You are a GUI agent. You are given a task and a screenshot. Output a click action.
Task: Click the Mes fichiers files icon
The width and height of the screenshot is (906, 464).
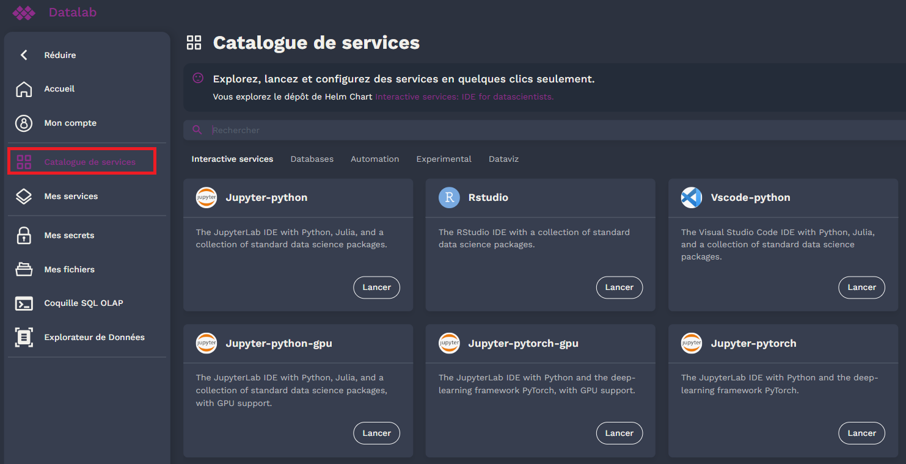pos(24,269)
